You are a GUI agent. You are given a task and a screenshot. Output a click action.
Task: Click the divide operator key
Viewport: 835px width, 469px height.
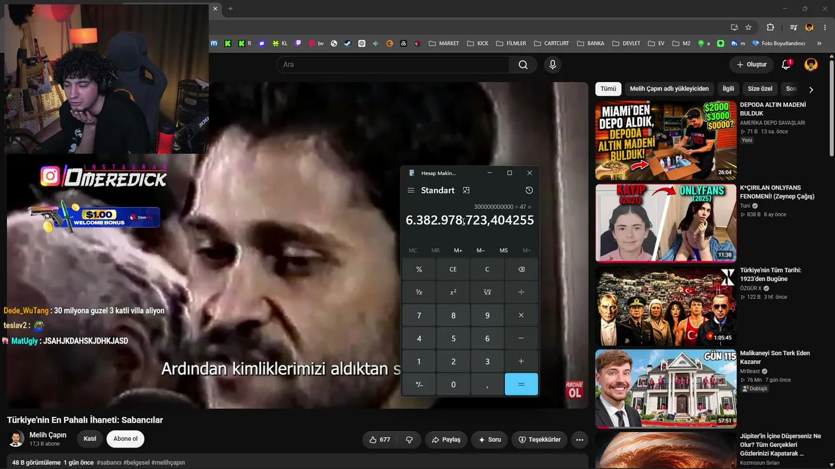pyautogui.click(x=521, y=292)
